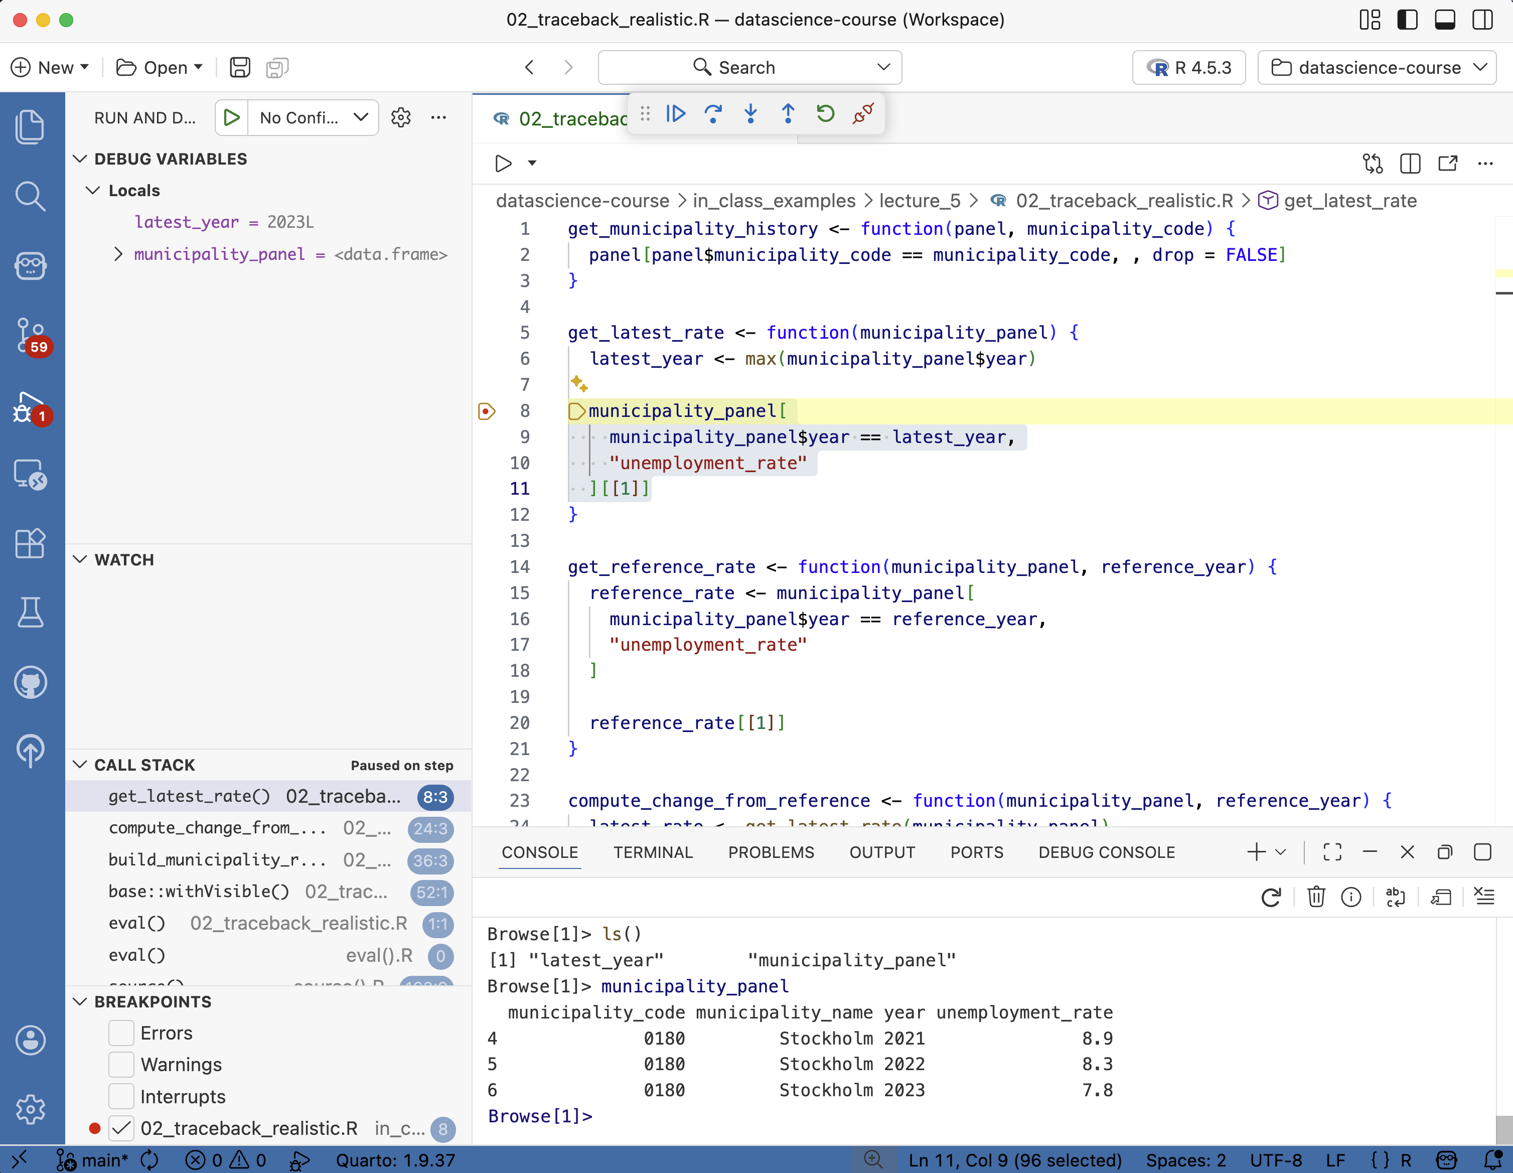Image resolution: width=1513 pixels, height=1173 pixels.
Task: Click the Step Into debug arrow
Action: 750,113
